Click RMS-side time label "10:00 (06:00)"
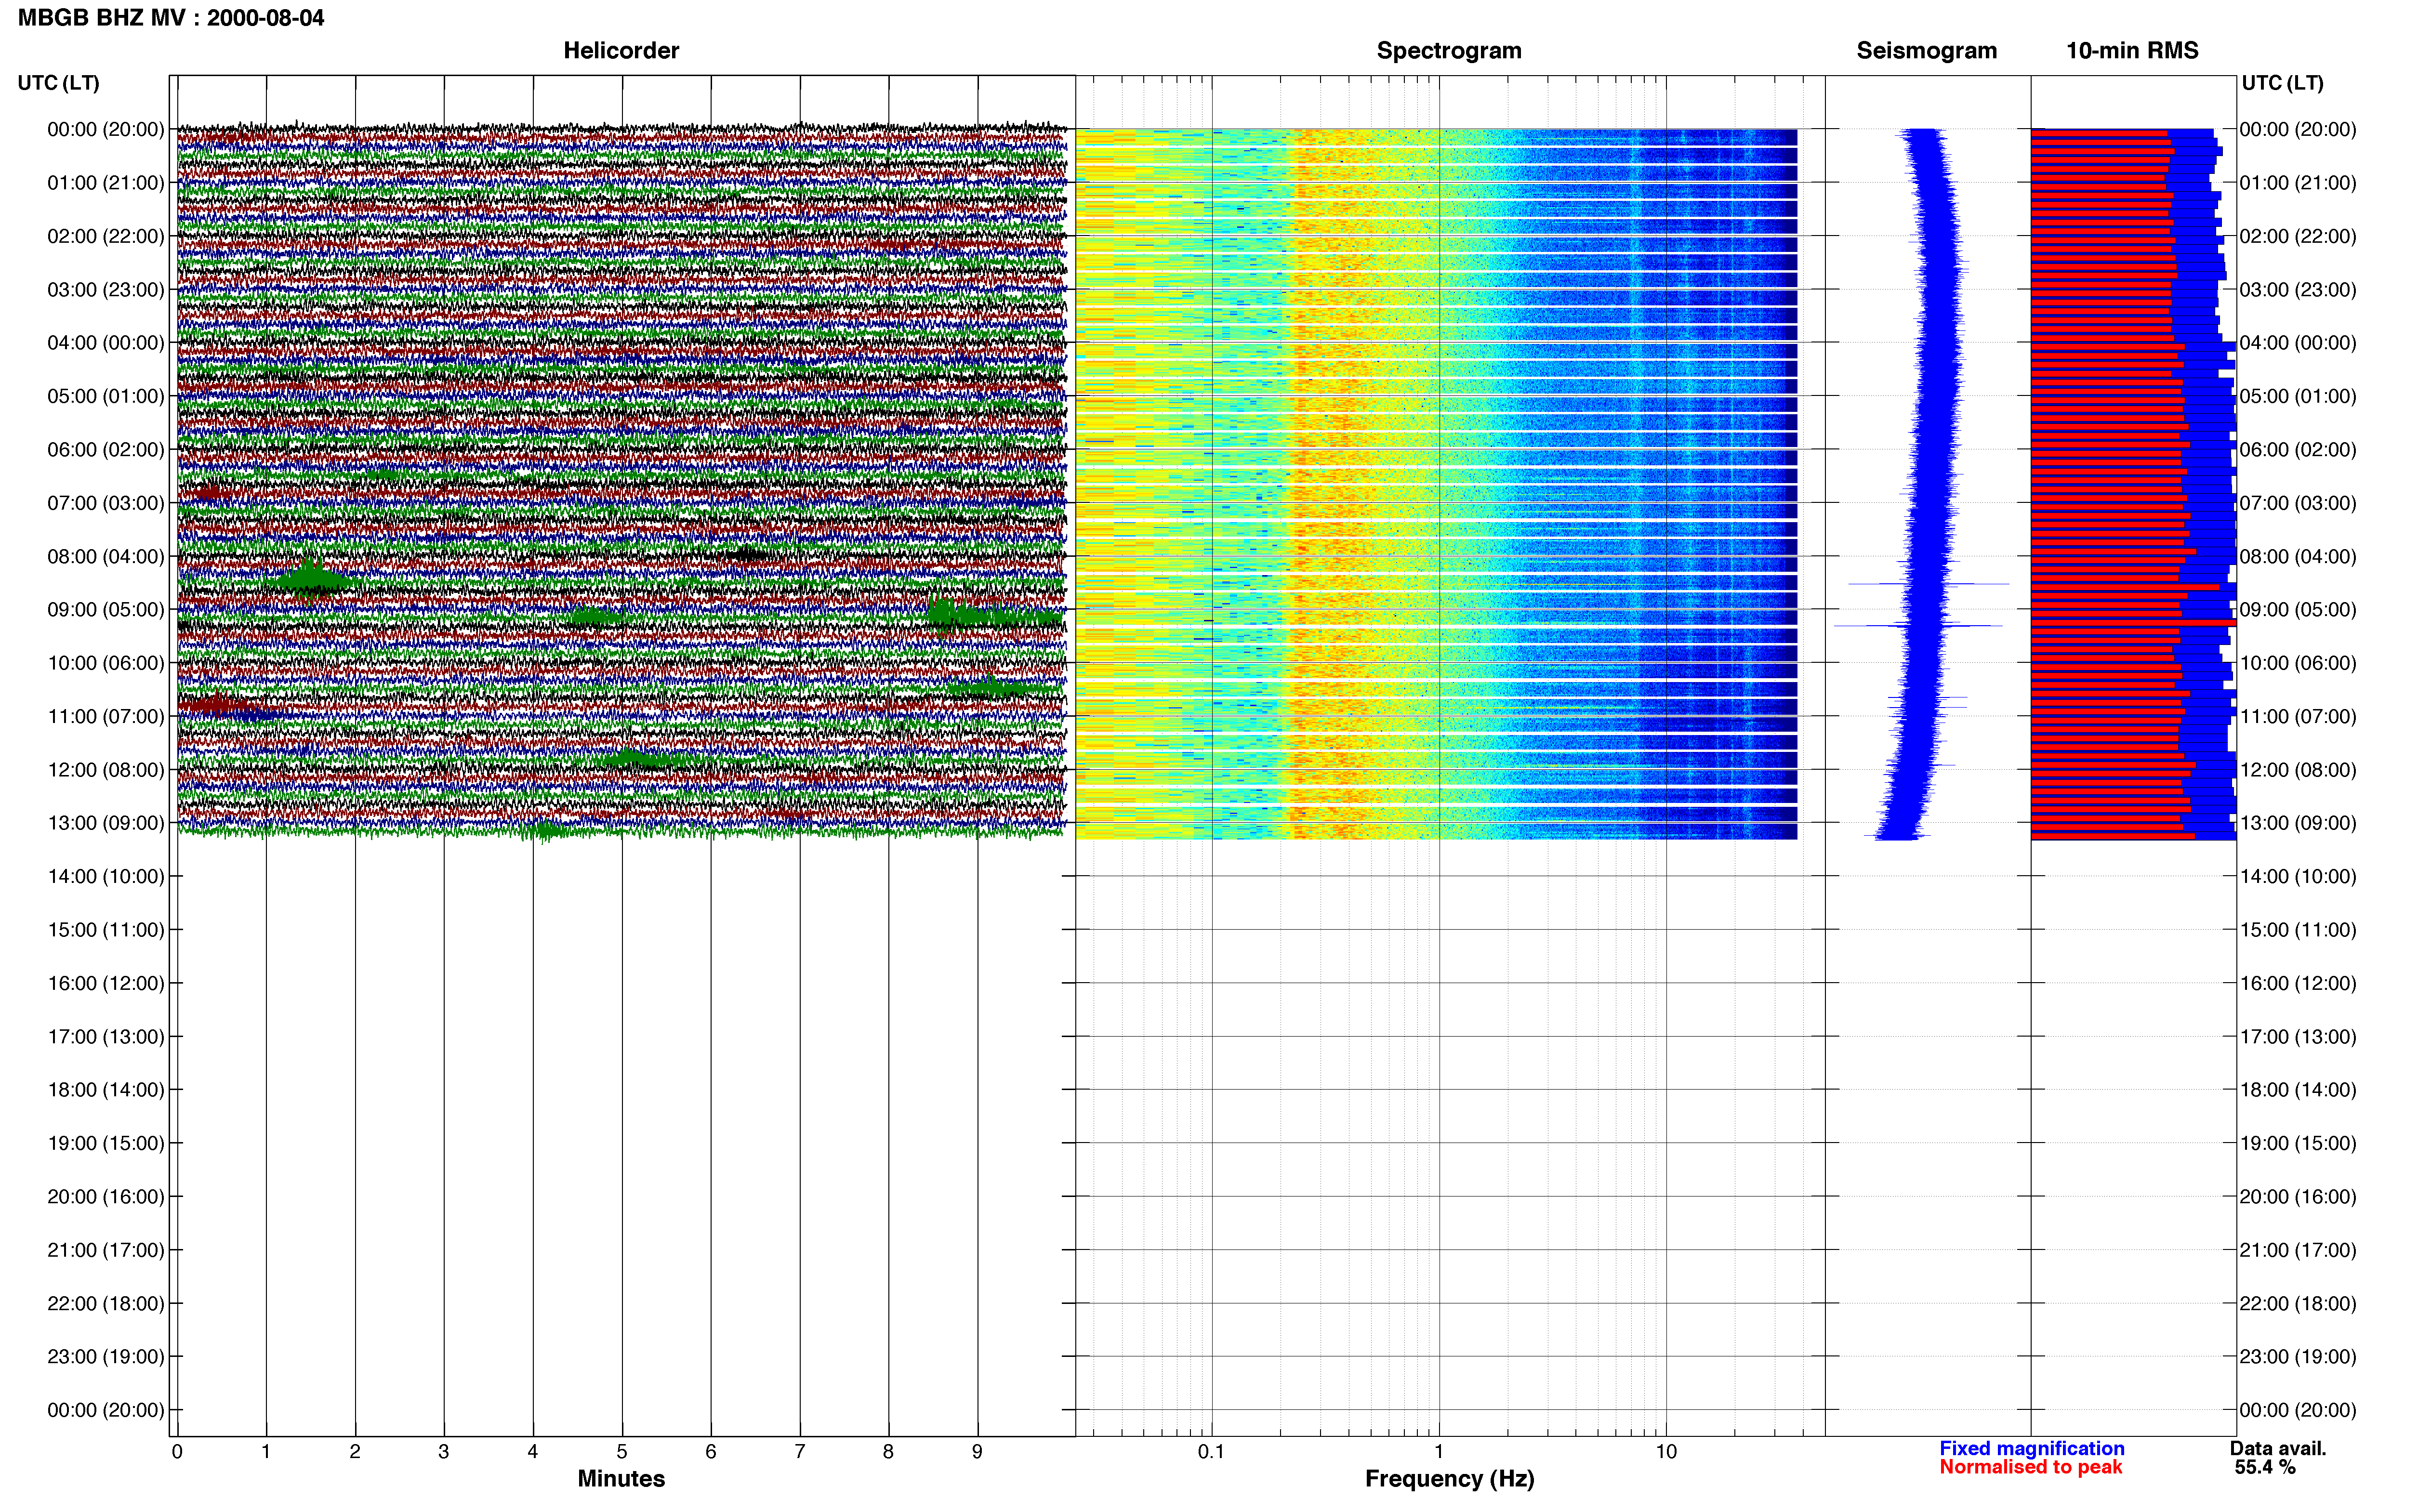2418x1512 pixels. 2298,663
